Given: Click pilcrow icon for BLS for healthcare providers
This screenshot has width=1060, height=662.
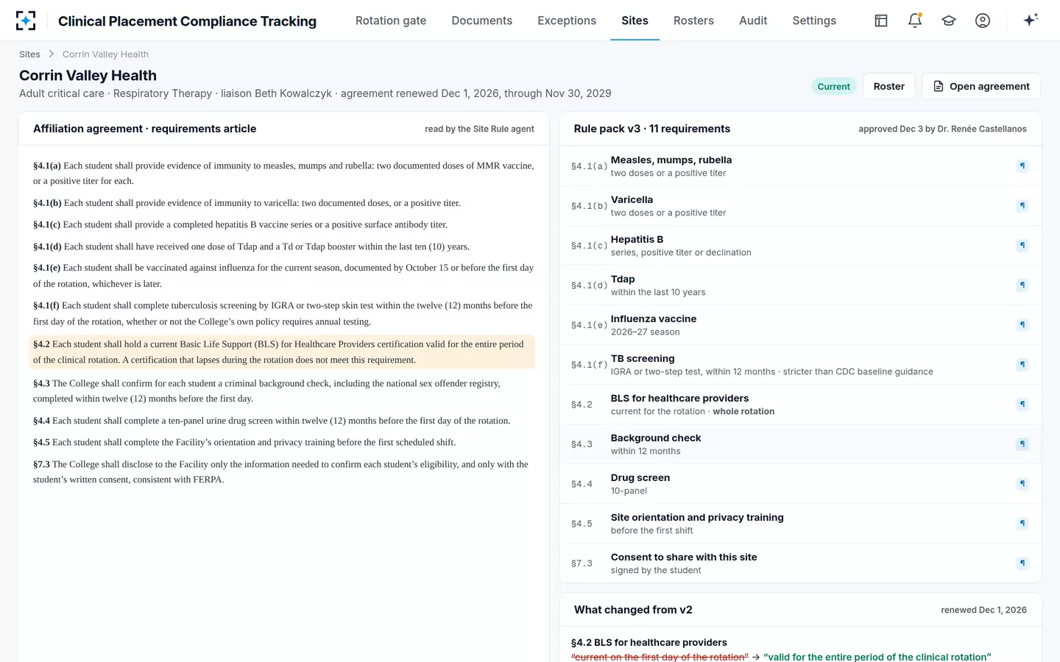Looking at the screenshot, I should [1022, 405].
